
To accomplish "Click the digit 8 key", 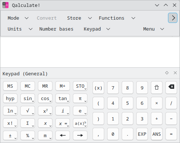I will pyautogui.click(x=128, y=88).
